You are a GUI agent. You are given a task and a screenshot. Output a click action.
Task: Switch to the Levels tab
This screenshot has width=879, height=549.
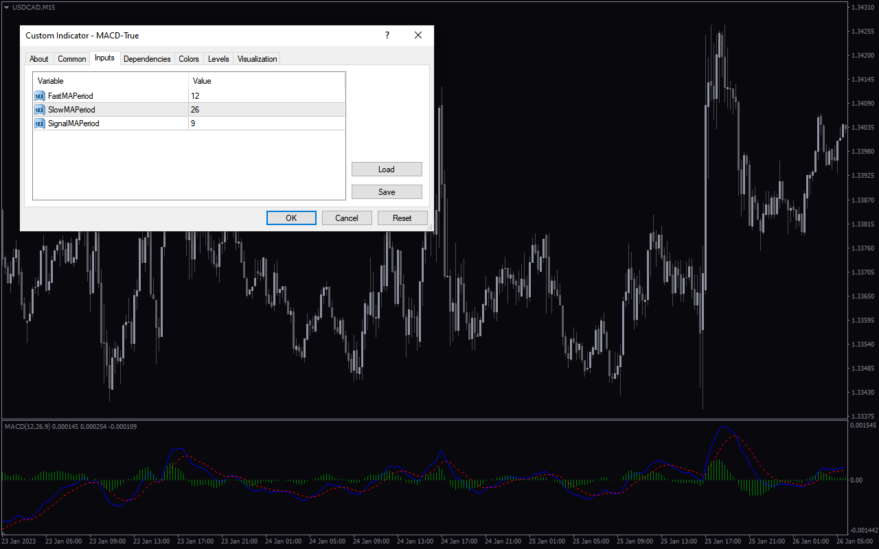pyautogui.click(x=218, y=59)
